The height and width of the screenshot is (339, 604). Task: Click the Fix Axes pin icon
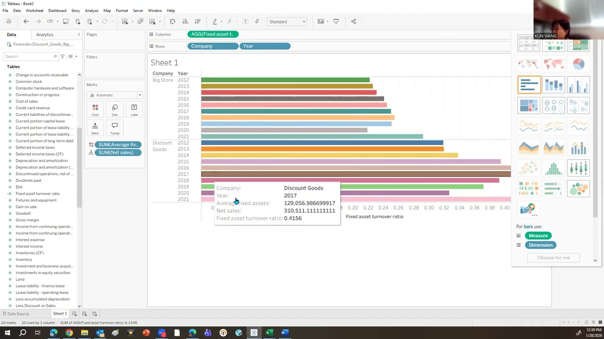[257, 21]
